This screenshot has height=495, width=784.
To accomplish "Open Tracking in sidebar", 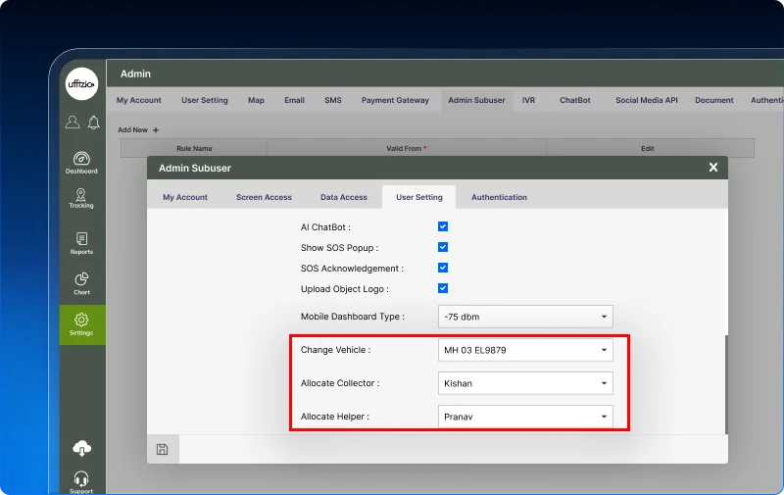I will click(x=81, y=199).
